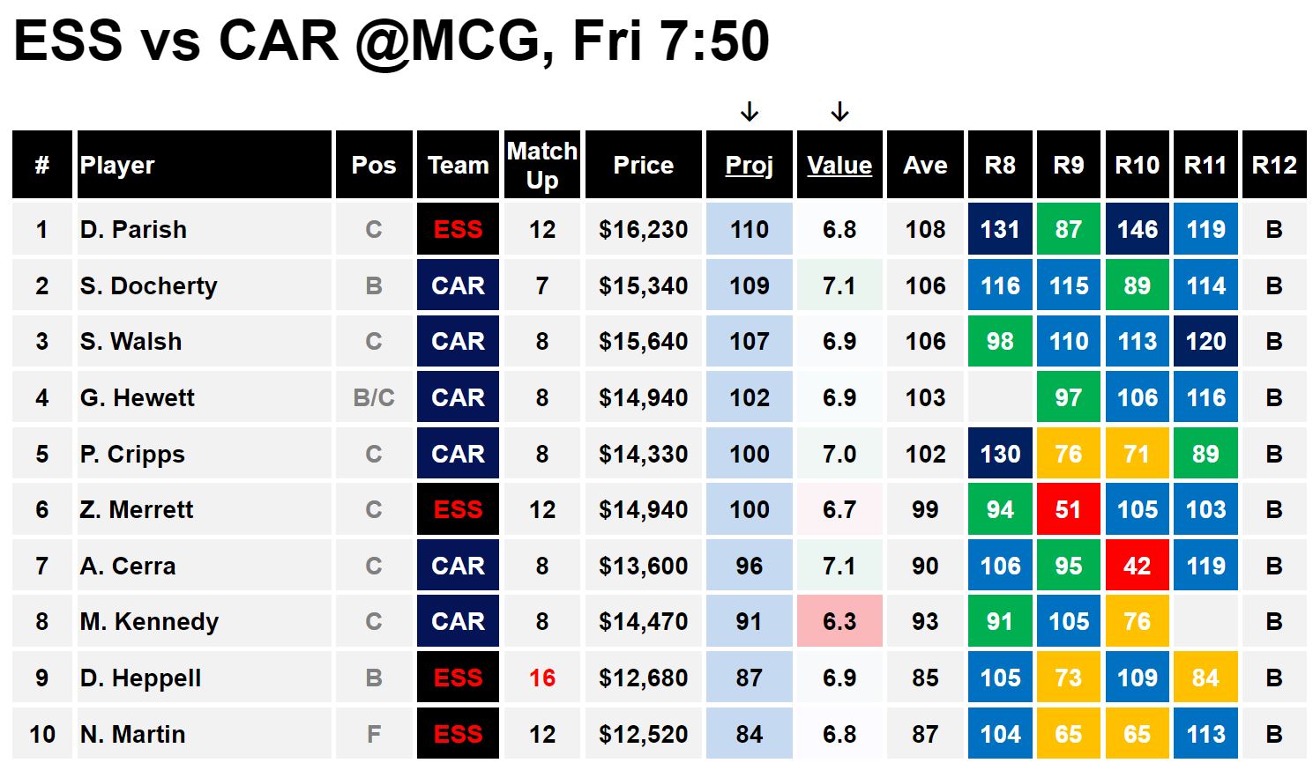Viewport: 1313px width, 763px height.
Task: Click the Price column header
Action: (644, 165)
